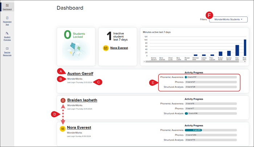Open the Dashboard sidebar icon

click(7, 5)
